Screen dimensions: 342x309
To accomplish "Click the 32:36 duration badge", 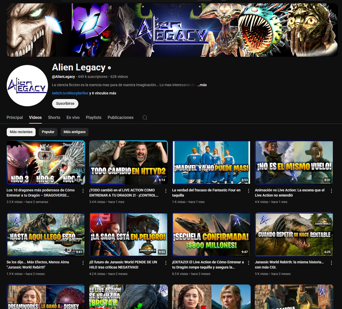I will coord(78,180).
